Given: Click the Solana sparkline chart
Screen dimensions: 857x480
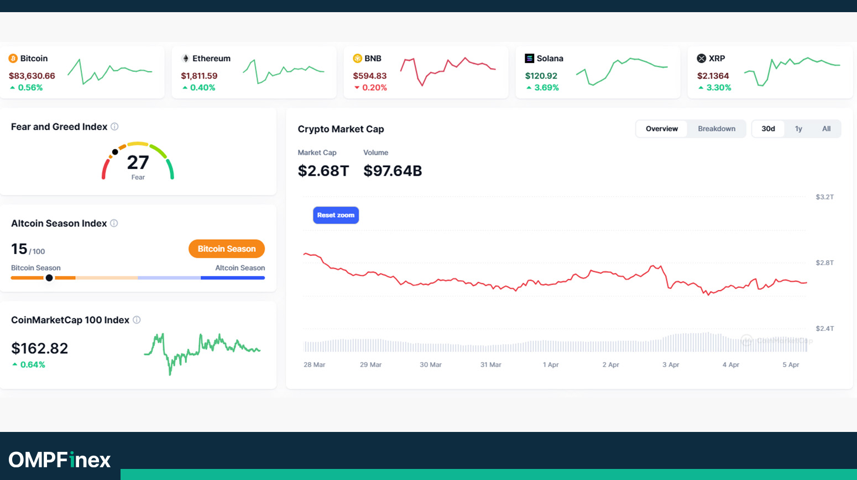Looking at the screenshot, I should (621, 71).
